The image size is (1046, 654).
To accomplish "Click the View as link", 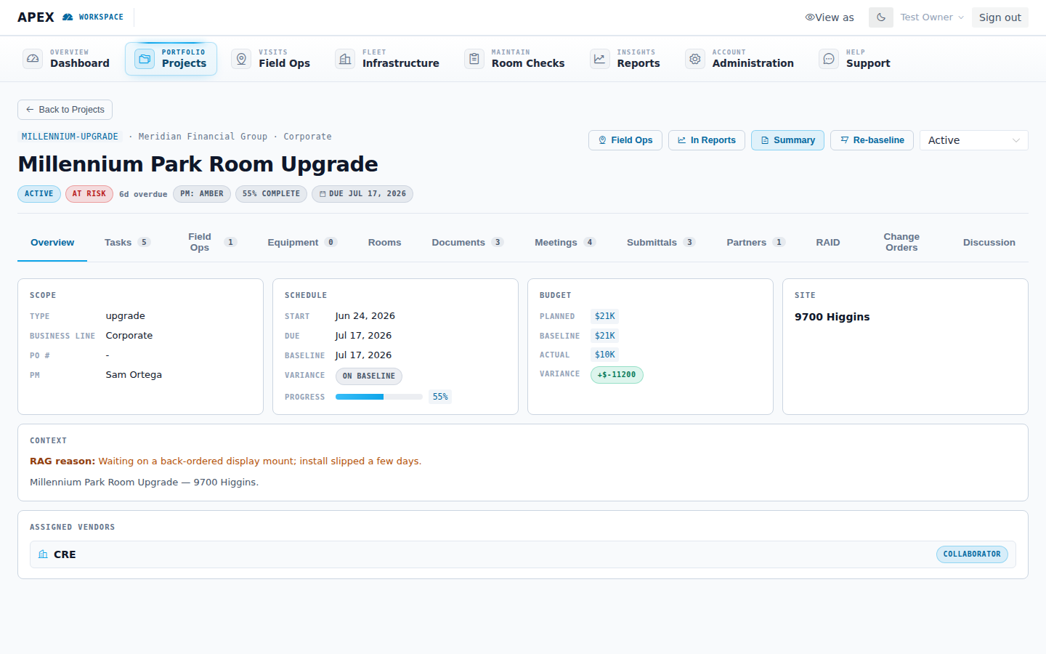I will click(830, 17).
